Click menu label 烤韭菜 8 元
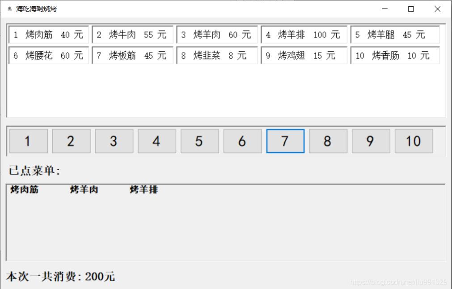The height and width of the screenshot is (289, 452). click(x=217, y=55)
